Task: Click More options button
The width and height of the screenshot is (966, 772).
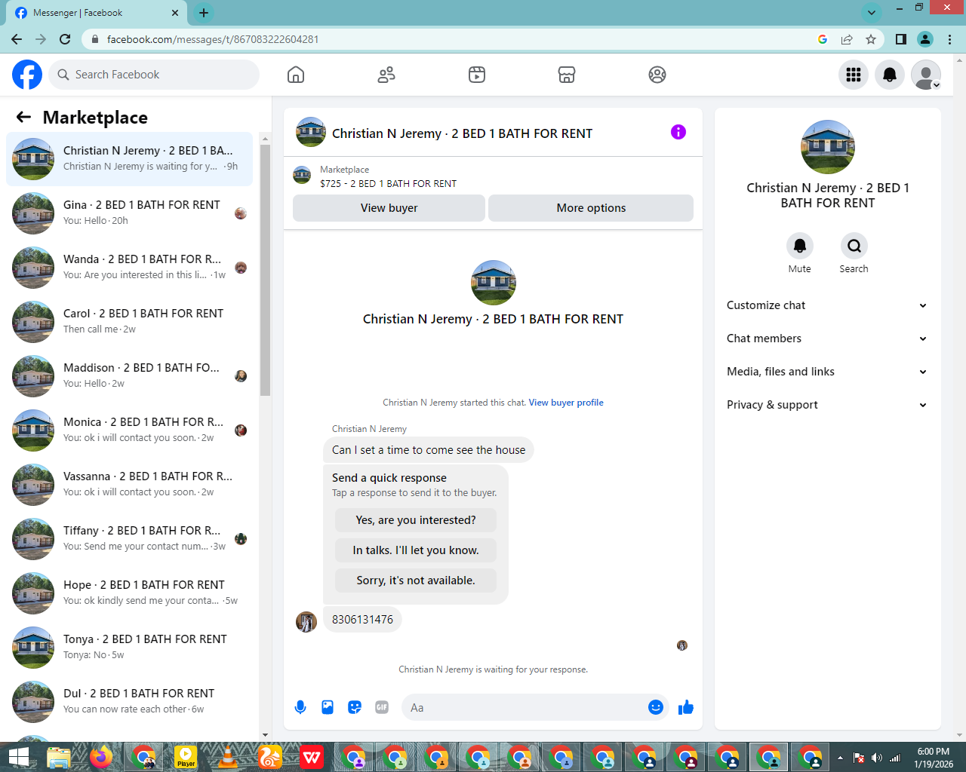Action: click(x=591, y=208)
